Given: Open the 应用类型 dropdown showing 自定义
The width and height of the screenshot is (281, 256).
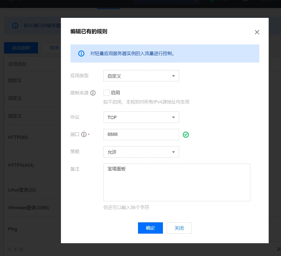Looking at the screenshot, I should pyautogui.click(x=141, y=76).
